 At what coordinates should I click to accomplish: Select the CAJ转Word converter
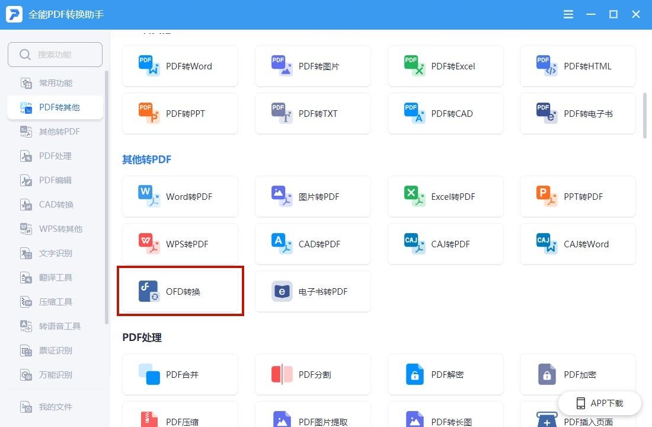pos(578,244)
